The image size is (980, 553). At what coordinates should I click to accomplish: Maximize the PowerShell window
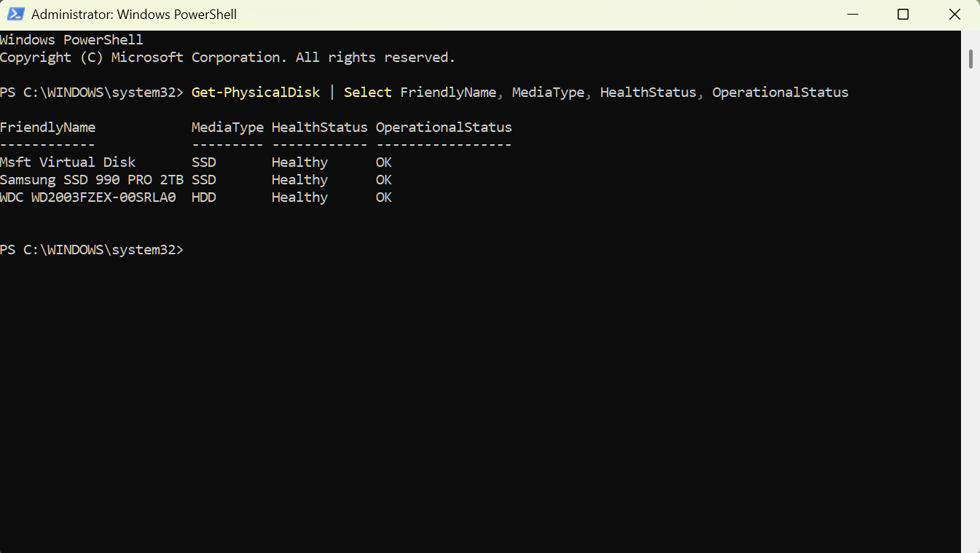click(x=903, y=15)
